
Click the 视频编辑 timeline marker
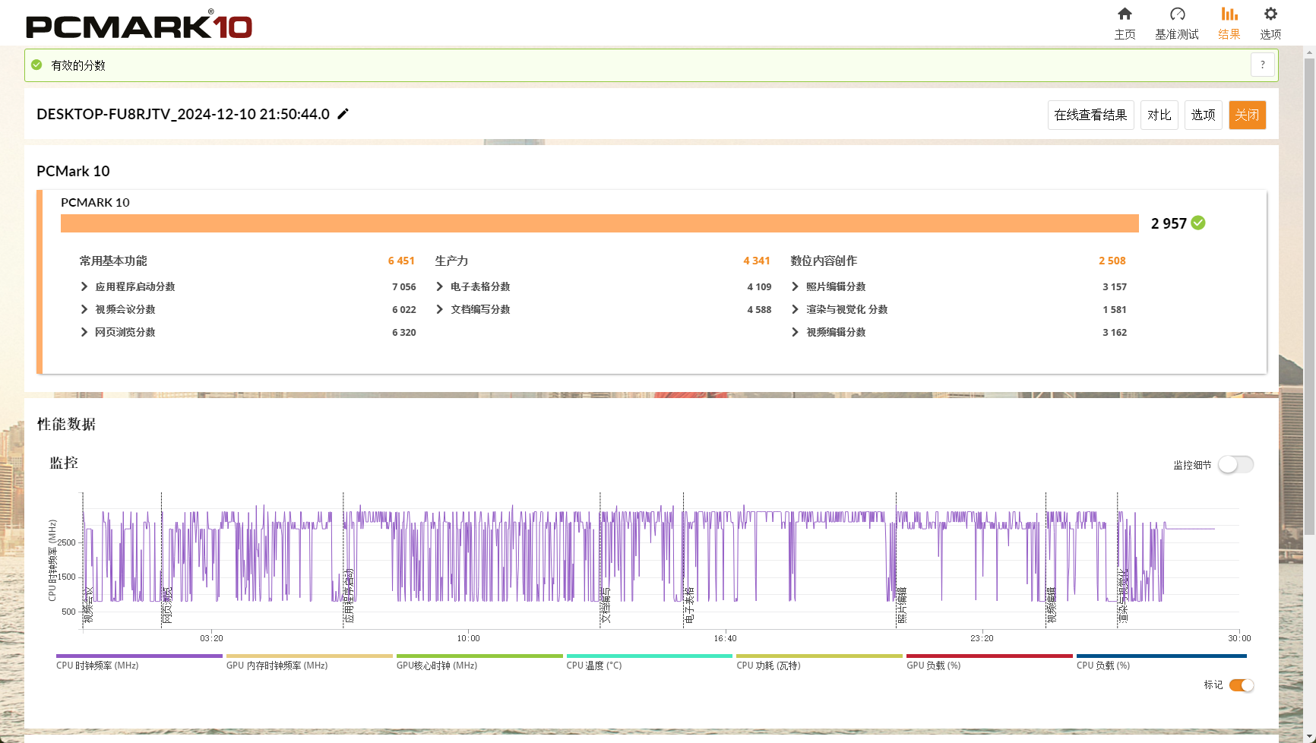coord(1052,605)
